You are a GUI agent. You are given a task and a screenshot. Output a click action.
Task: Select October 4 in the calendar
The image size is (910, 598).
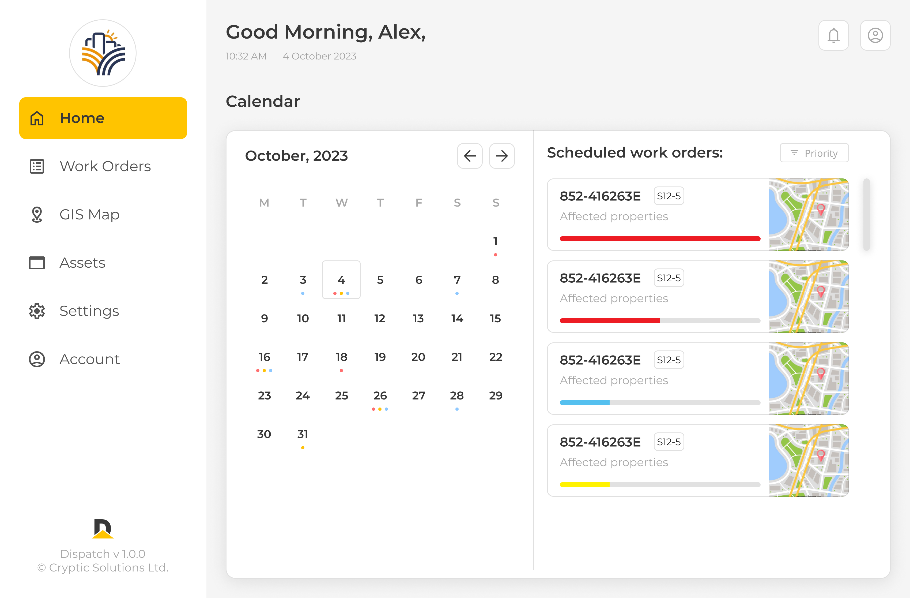click(x=341, y=280)
